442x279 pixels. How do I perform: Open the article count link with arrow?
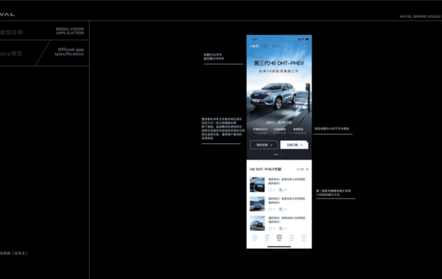(x=302, y=170)
